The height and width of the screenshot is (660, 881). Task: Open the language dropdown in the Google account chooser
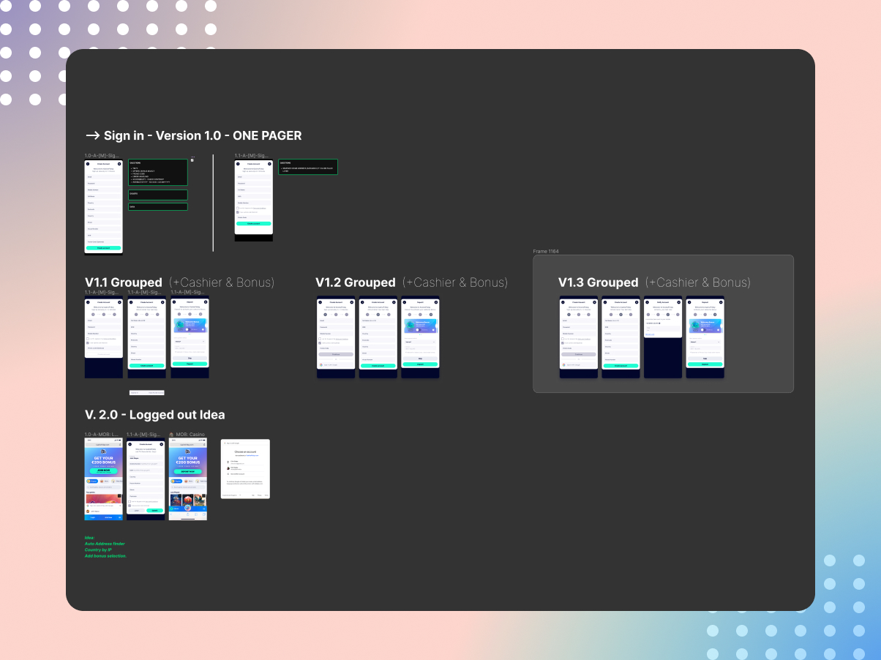[241, 495]
